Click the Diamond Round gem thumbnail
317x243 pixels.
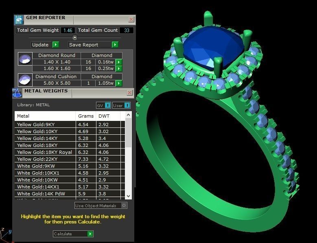click(x=25, y=59)
